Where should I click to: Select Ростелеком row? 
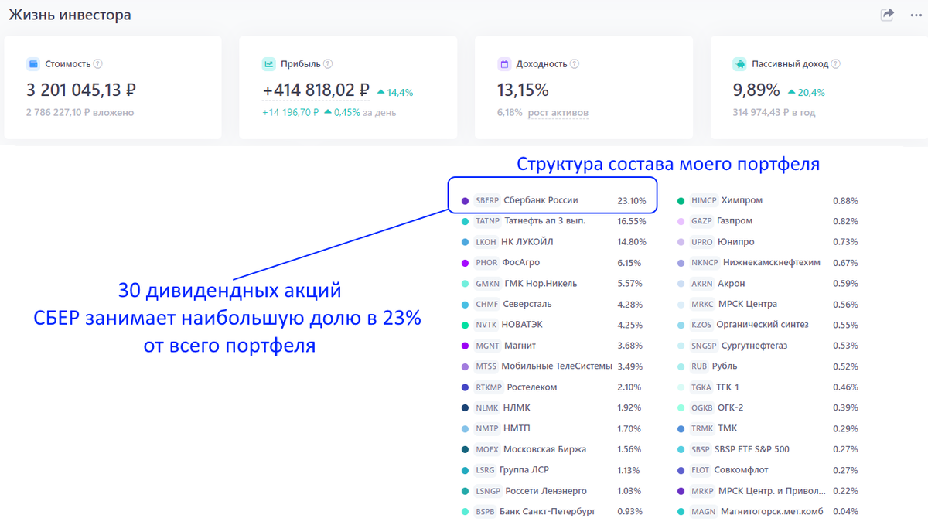pyautogui.click(x=553, y=387)
